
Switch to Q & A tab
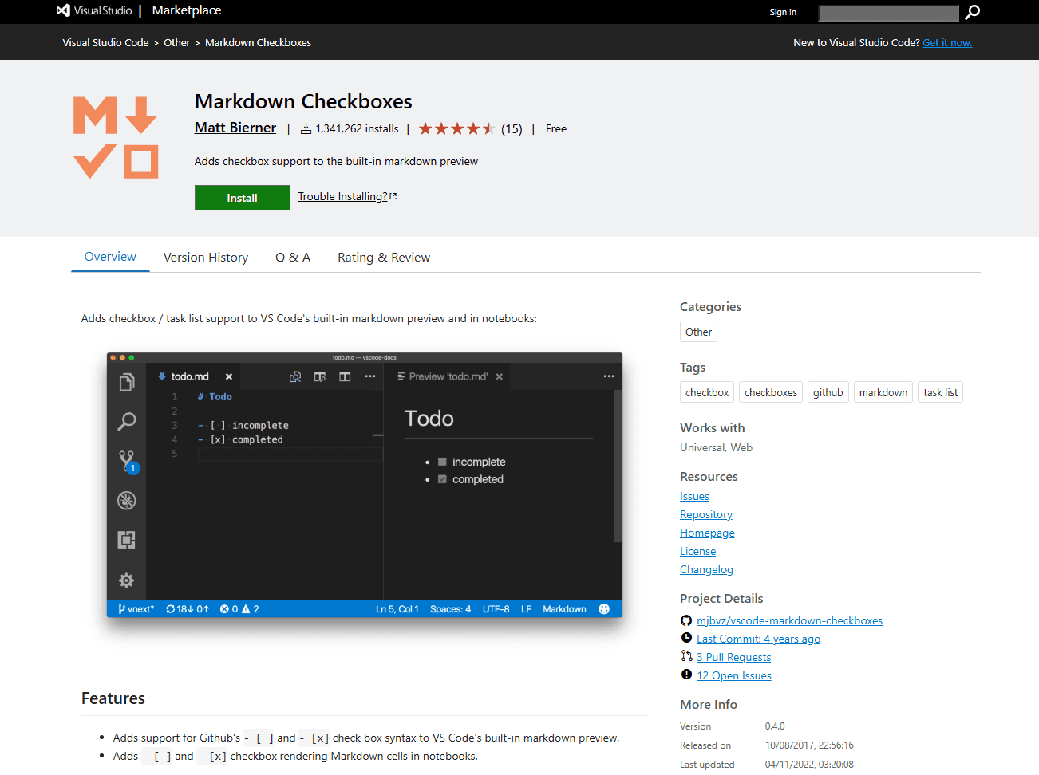click(x=293, y=258)
